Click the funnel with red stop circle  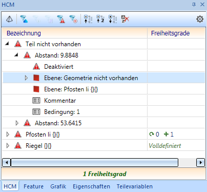pyautogui.click(x=73, y=19)
